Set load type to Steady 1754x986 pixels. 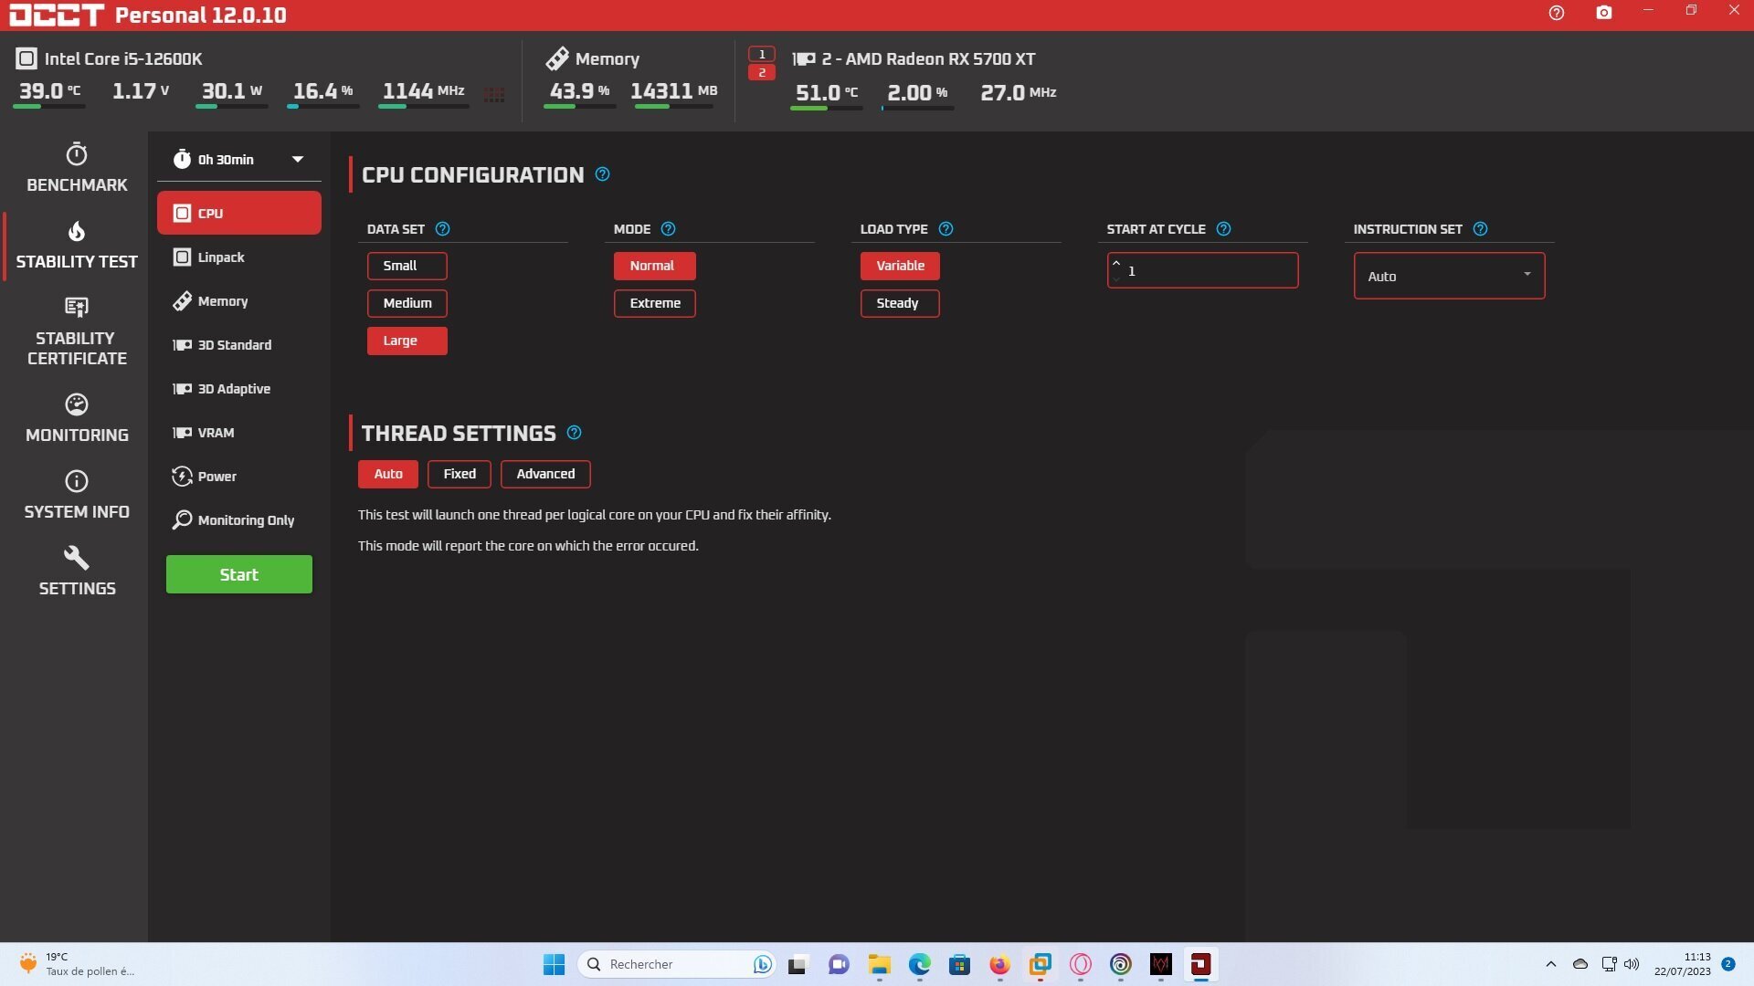click(x=899, y=303)
